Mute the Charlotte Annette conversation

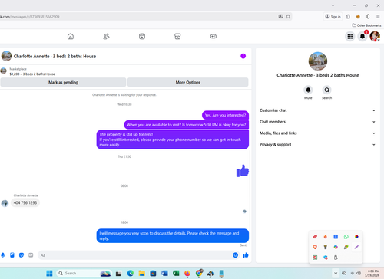[308, 90]
